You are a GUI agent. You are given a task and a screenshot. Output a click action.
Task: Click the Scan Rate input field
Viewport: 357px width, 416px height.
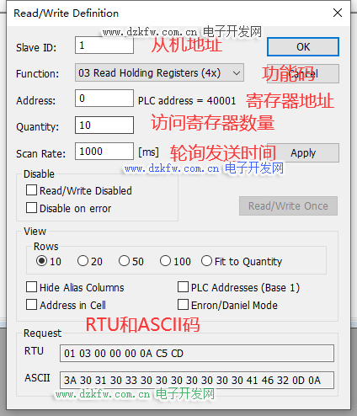click(104, 152)
